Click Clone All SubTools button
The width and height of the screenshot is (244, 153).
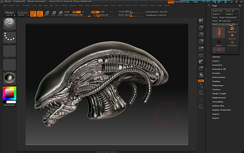[x=225, y=21]
